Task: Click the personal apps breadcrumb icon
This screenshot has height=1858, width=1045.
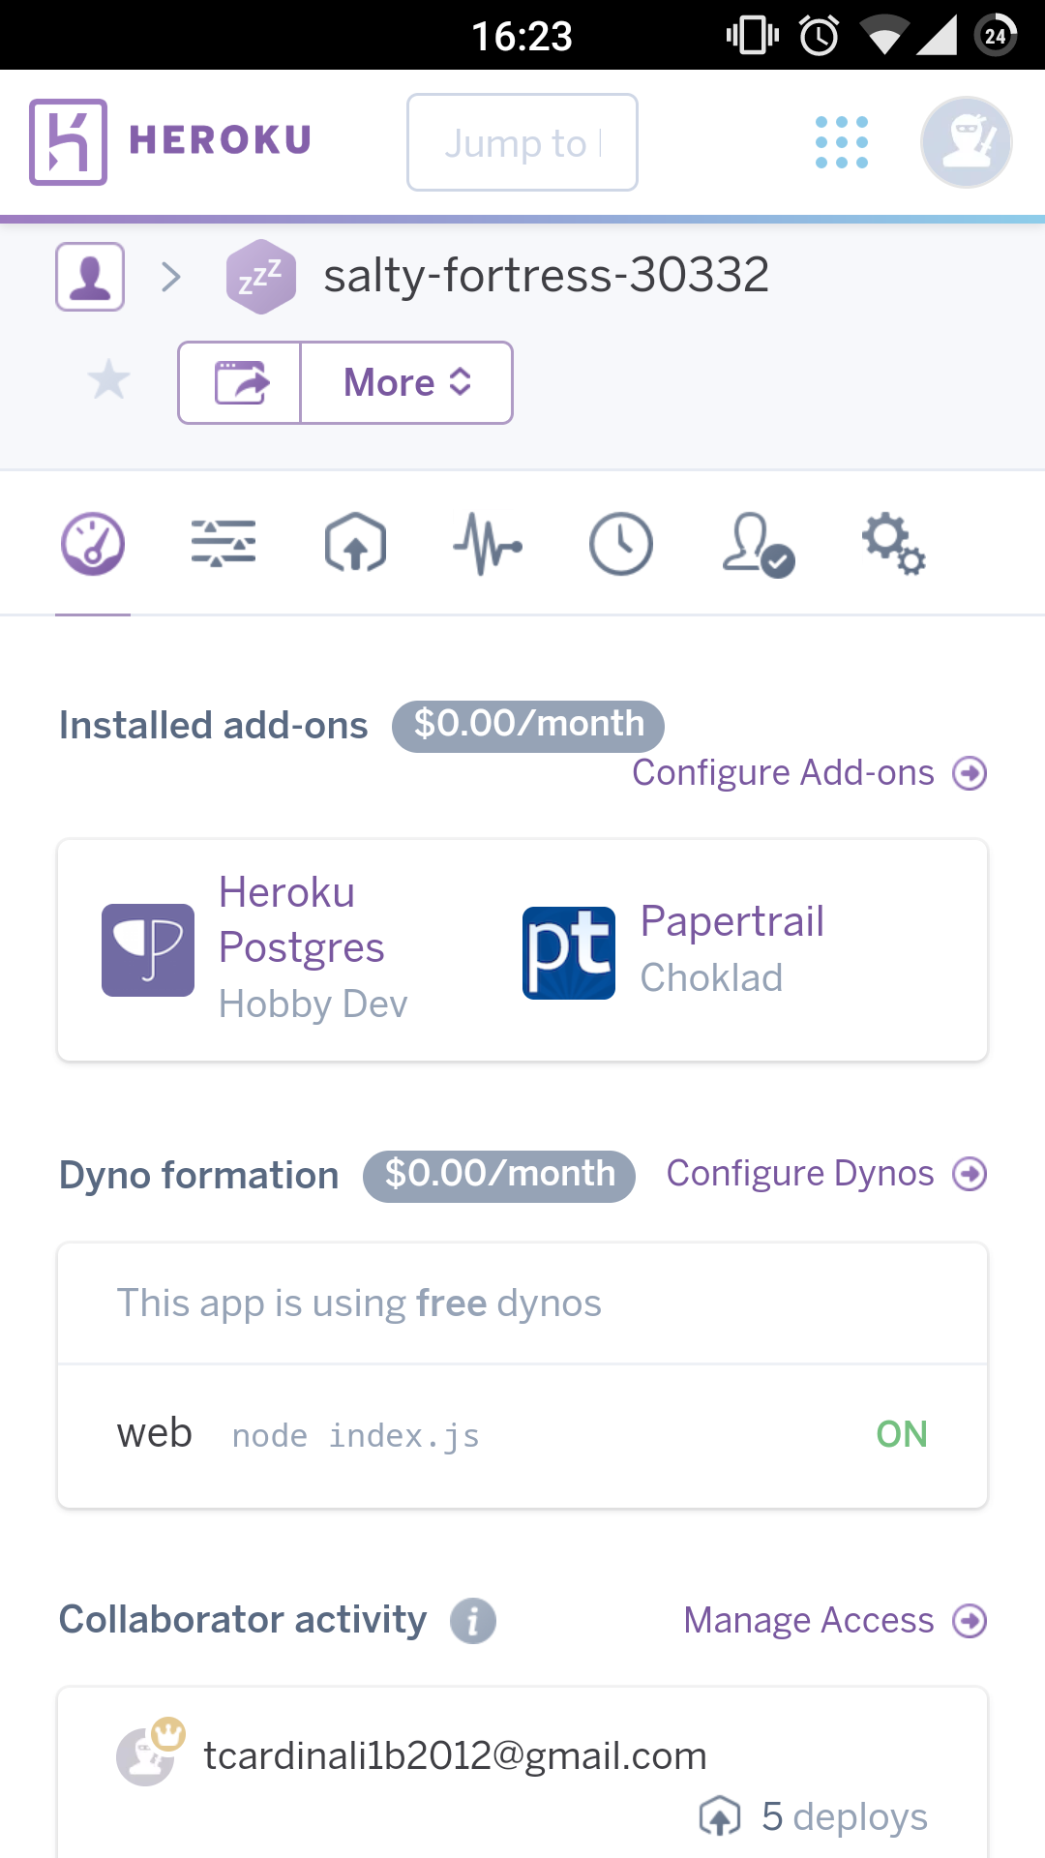Action: click(90, 277)
